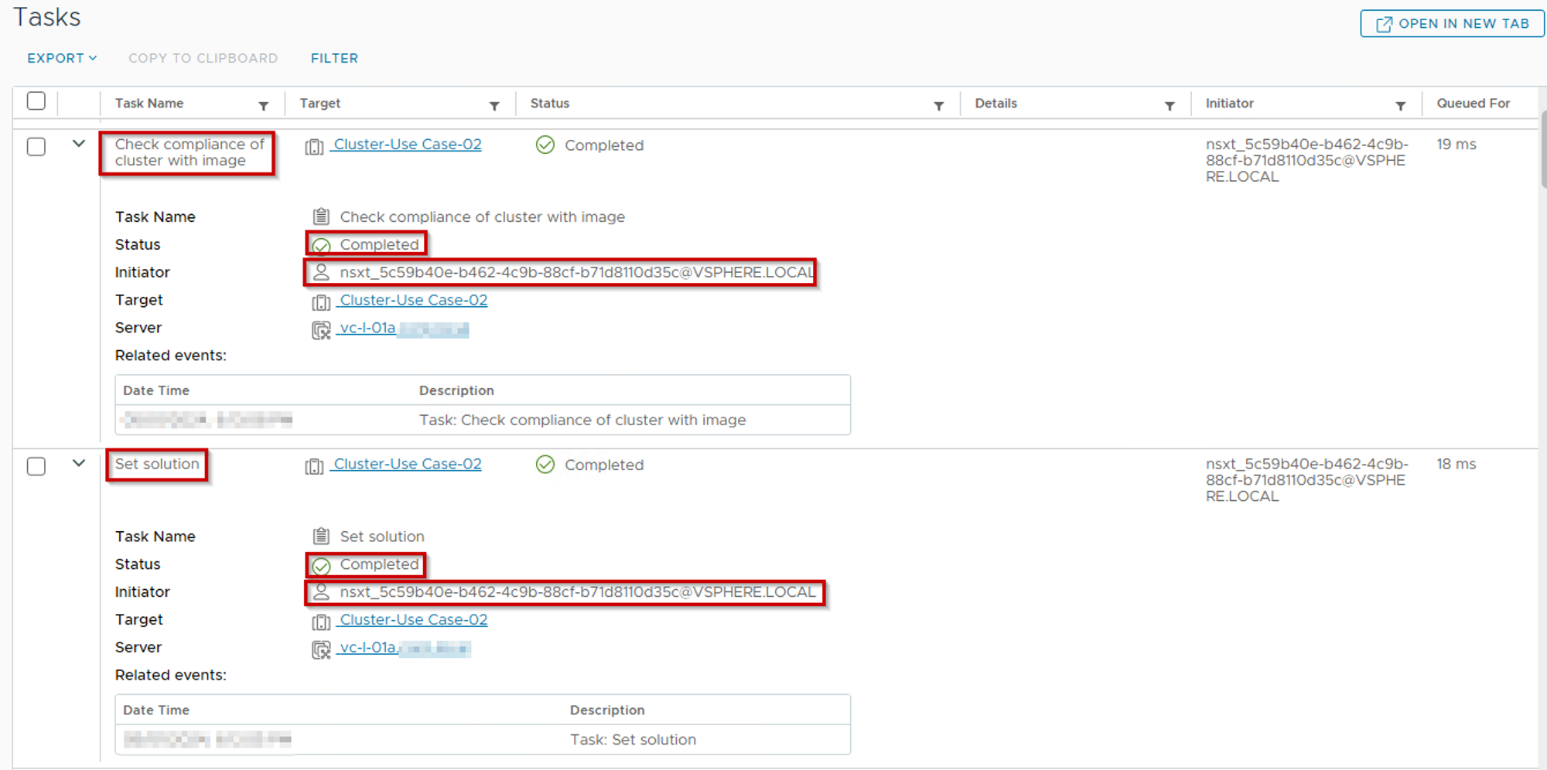The height and width of the screenshot is (770, 1547).
Task: Sort by the Queued For column header
Action: [x=1473, y=104]
